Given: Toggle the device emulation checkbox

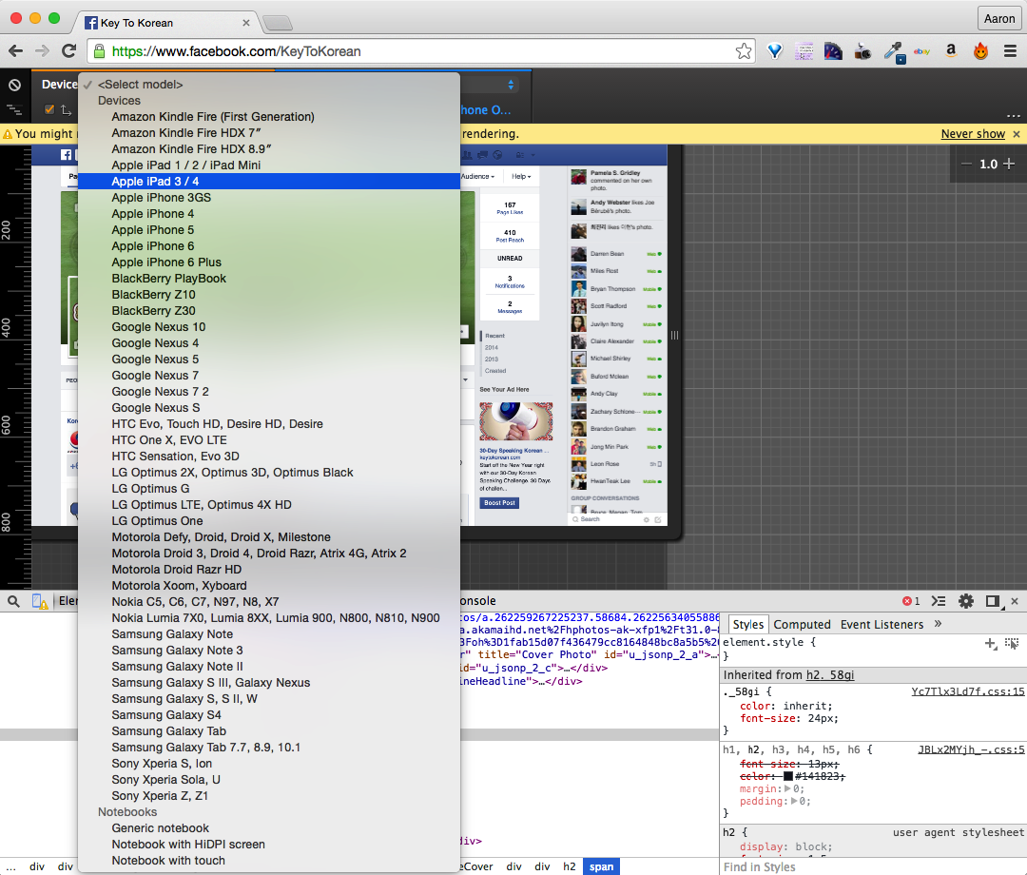Looking at the screenshot, I should [49, 110].
